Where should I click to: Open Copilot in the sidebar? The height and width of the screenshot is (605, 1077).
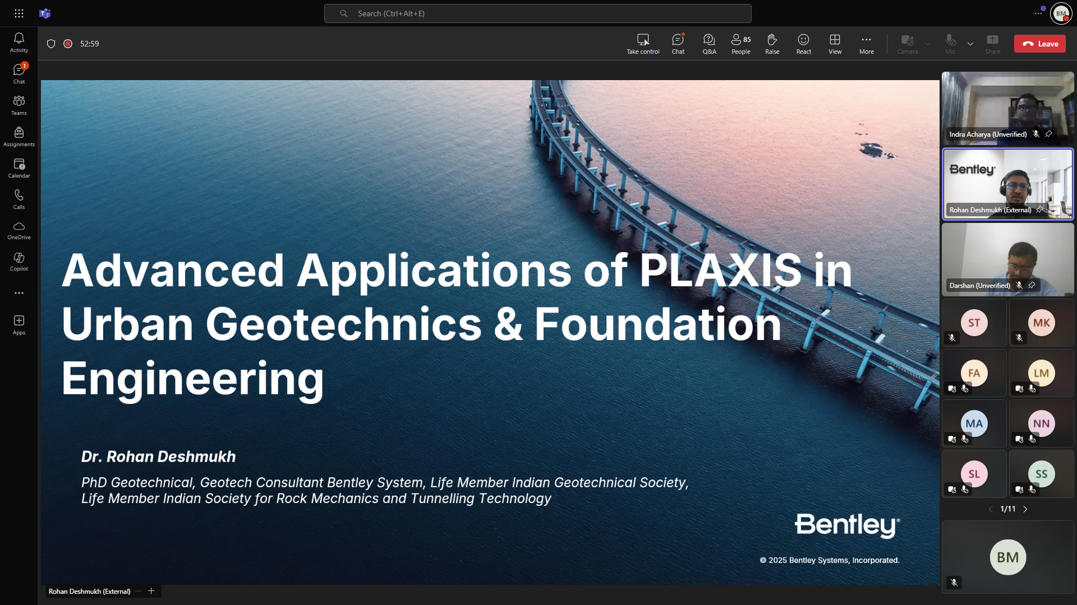(19, 262)
